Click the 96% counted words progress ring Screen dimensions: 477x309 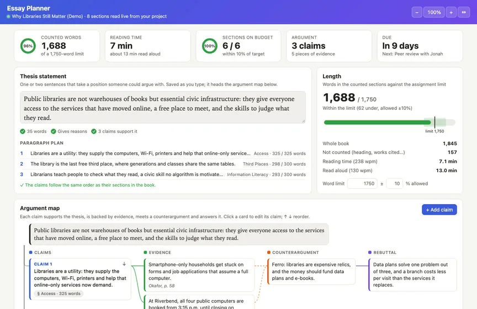28,46
